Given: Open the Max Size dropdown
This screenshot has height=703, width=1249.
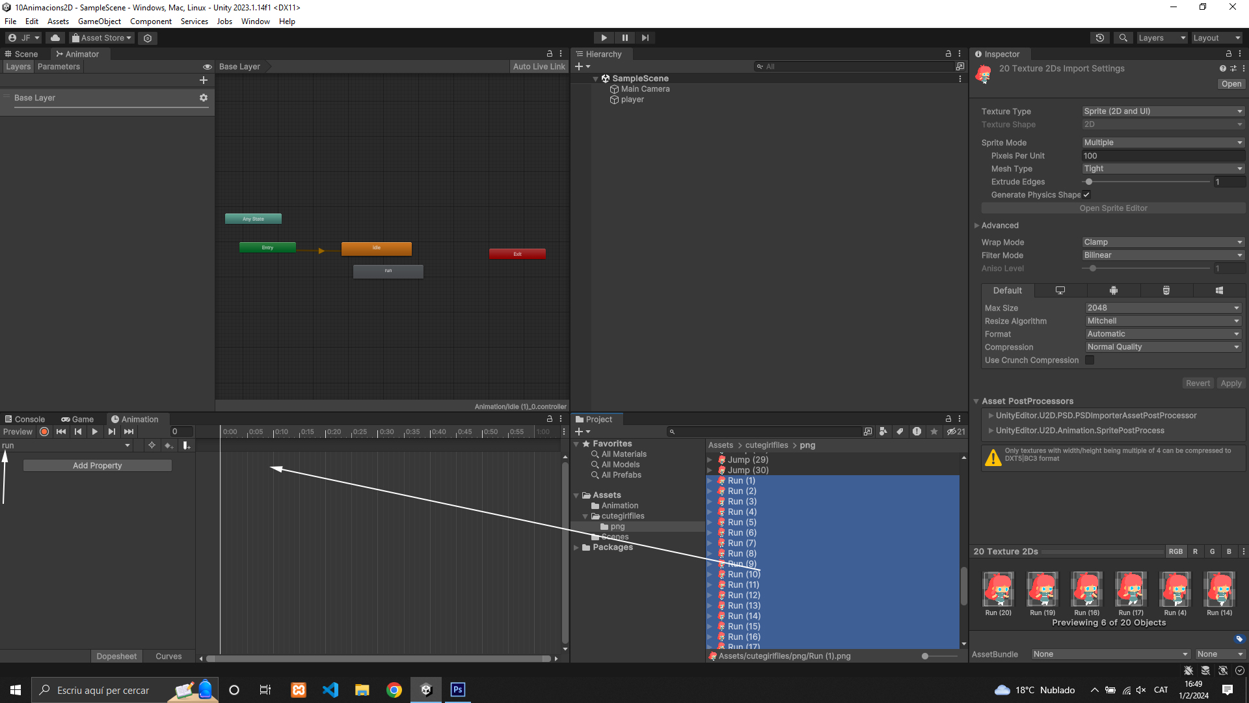Looking at the screenshot, I should click(1162, 308).
